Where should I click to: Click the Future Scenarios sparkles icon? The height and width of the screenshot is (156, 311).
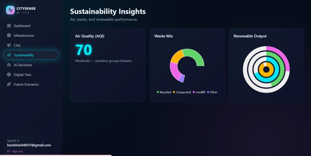point(9,84)
